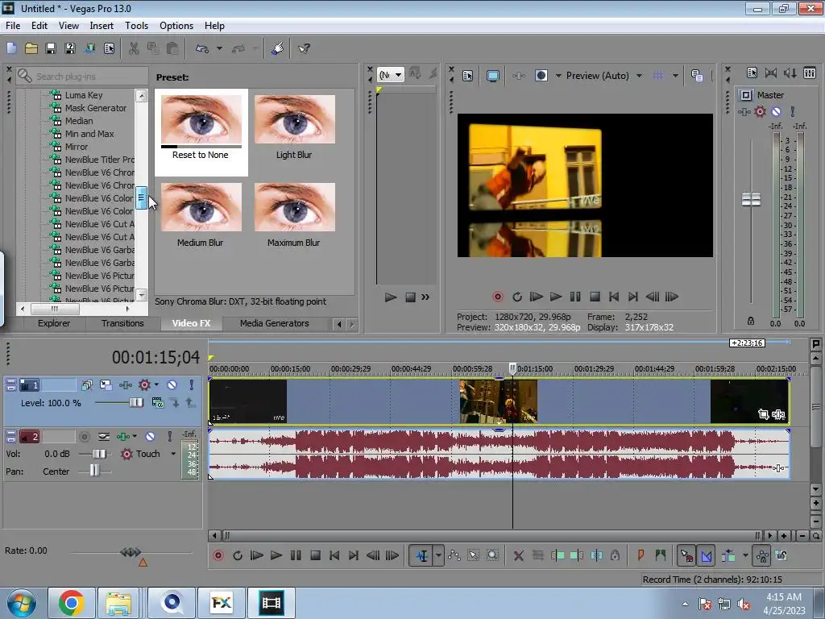Click the Insert Region green icon

coord(661,555)
